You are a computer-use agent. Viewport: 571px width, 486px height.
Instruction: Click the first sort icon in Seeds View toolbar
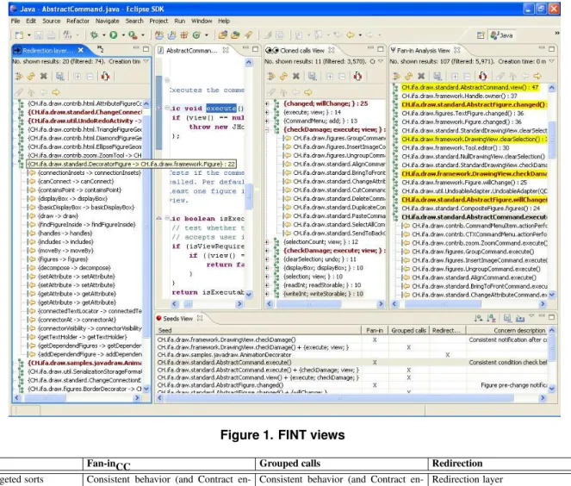478,318
